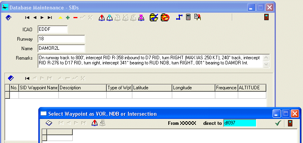The height and width of the screenshot is (143, 303).
Task: Click the 'Type of Wpt' column header
Action: tap(119, 88)
